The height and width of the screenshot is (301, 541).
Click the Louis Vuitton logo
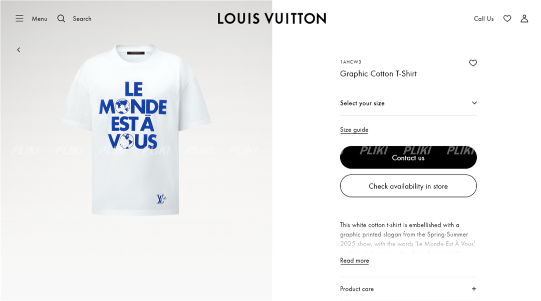point(272,18)
